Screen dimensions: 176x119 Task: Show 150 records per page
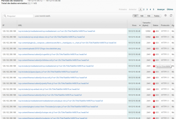(x=148, y=16)
